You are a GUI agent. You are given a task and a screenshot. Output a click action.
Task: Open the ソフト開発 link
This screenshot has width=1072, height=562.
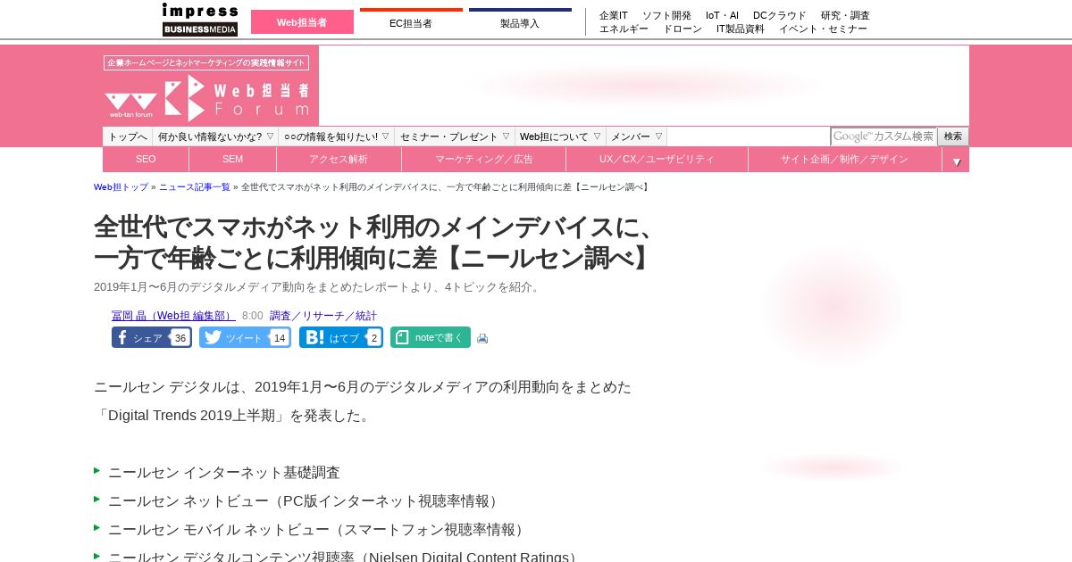[666, 15]
